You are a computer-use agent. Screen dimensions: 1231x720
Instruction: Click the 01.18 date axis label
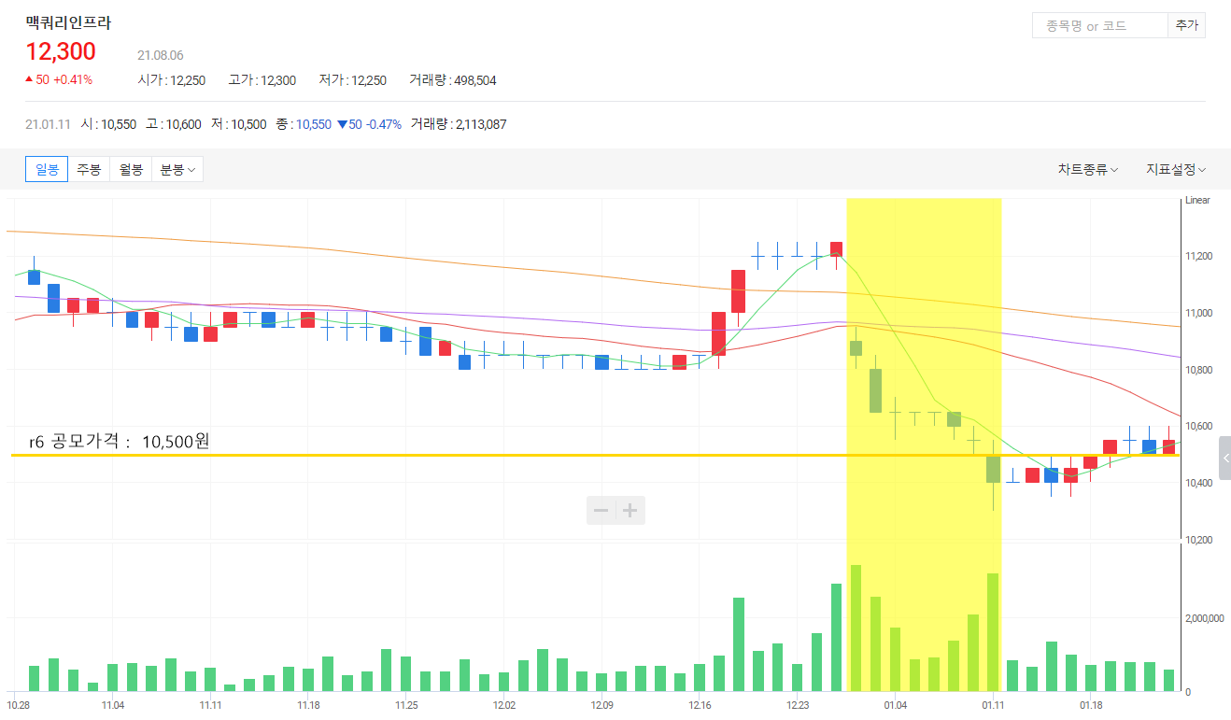click(1091, 705)
